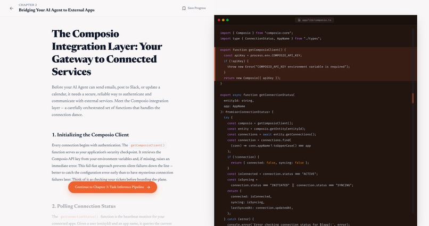The image size is (429, 226).
Task: Click the getConnectionStatus() inline code chip
Action: [79, 217]
